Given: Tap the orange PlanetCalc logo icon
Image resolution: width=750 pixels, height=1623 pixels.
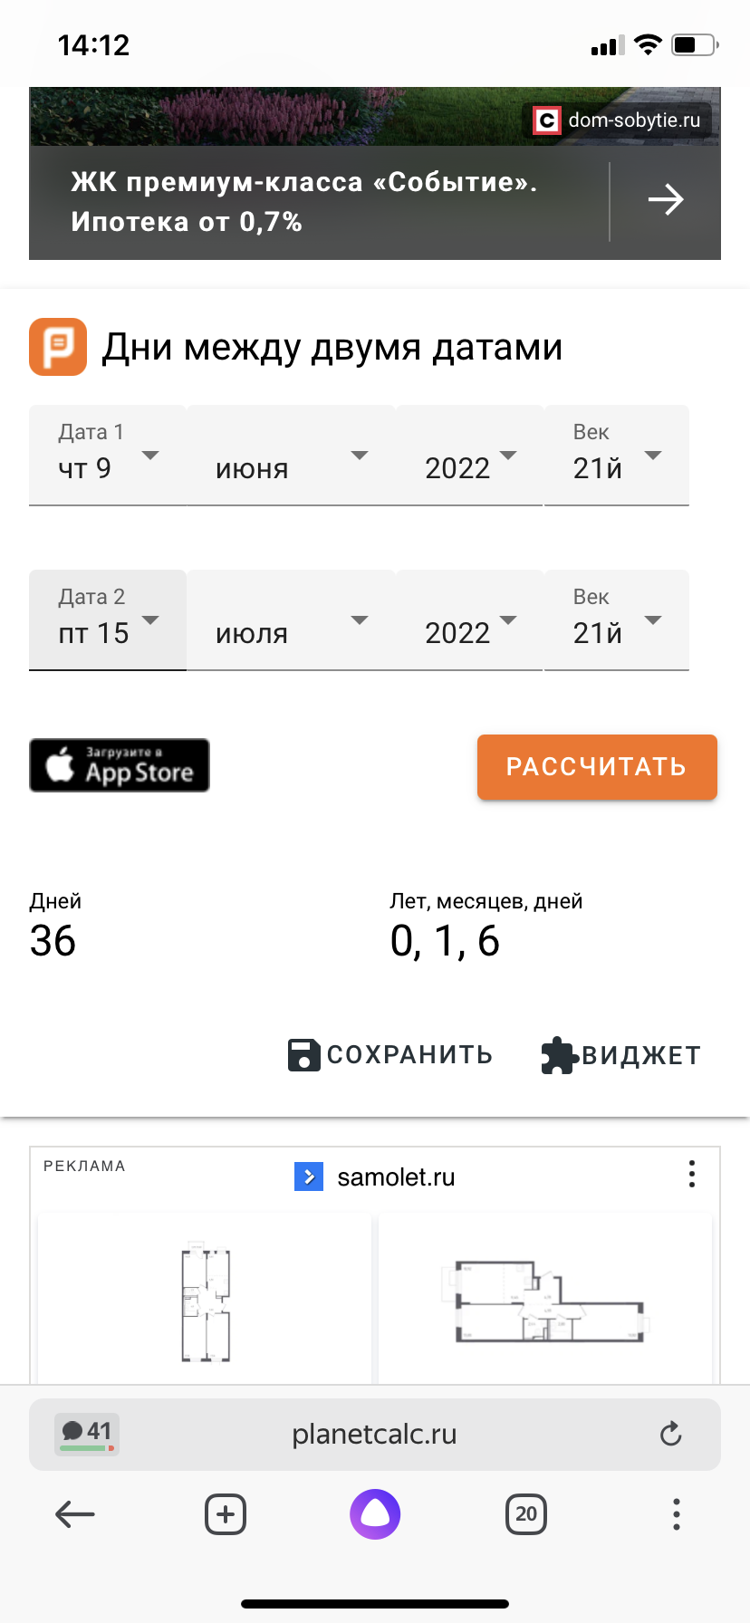Looking at the screenshot, I should click(58, 347).
